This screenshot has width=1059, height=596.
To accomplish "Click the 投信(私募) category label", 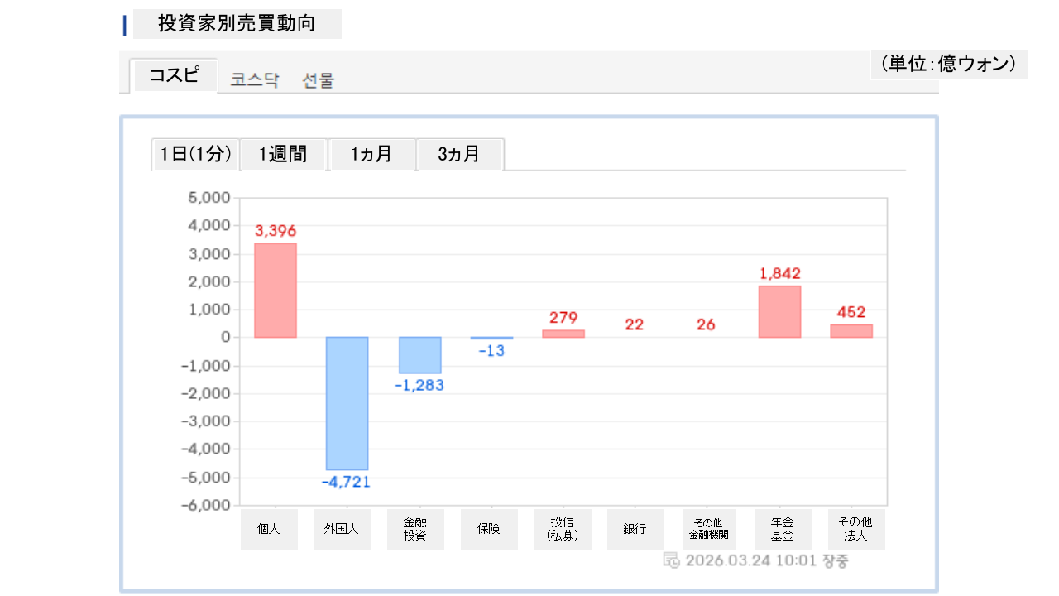I will 563,529.
